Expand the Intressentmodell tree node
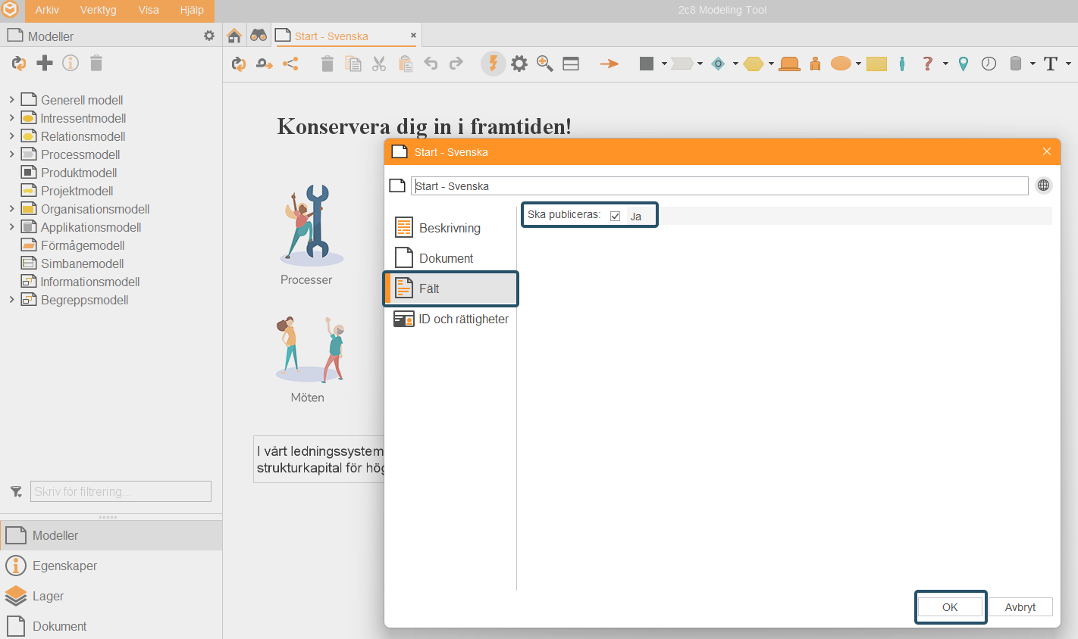The width and height of the screenshot is (1078, 639). [11, 117]
